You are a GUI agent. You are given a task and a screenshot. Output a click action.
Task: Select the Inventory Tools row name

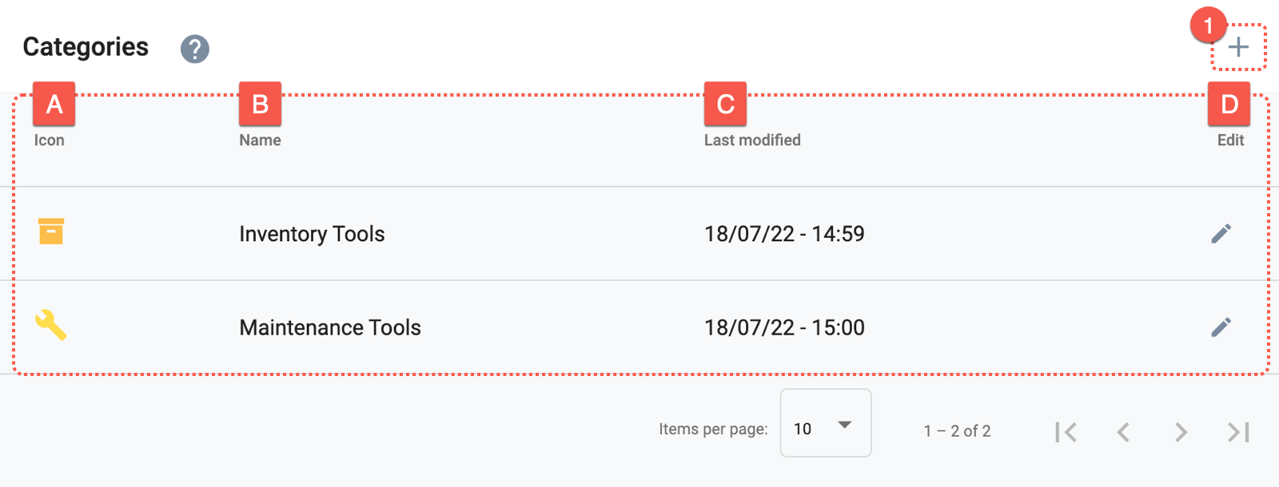(312, 234)
